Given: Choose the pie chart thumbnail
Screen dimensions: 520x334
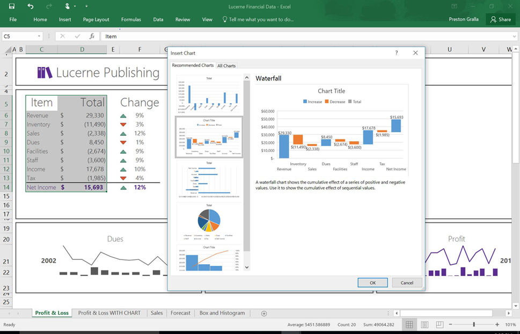Looking at the screenshot, I should click(x=209, y=222).
